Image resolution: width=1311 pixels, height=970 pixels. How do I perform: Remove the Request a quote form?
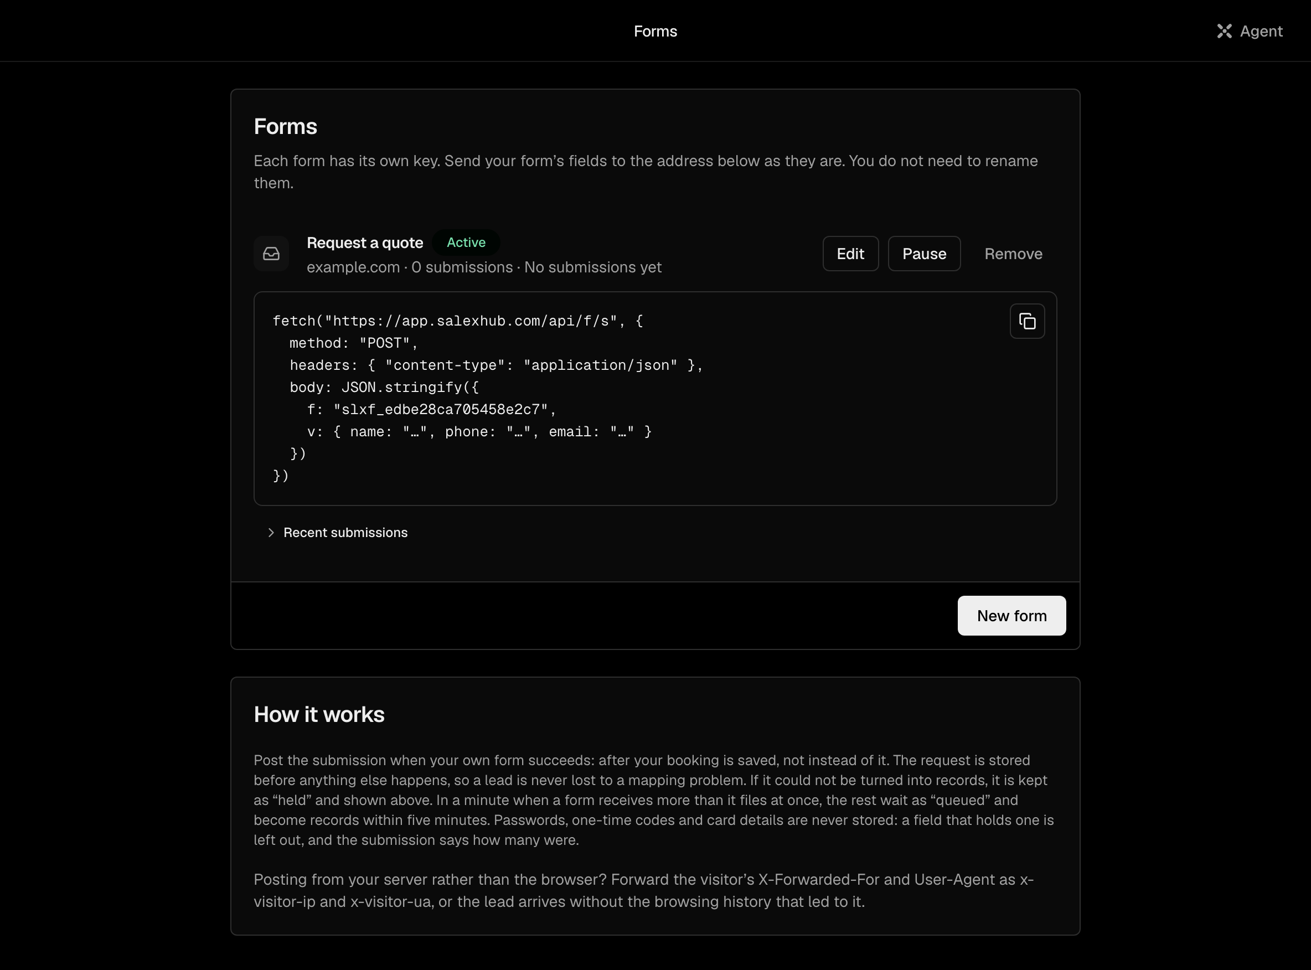(x=1013, y=254)
